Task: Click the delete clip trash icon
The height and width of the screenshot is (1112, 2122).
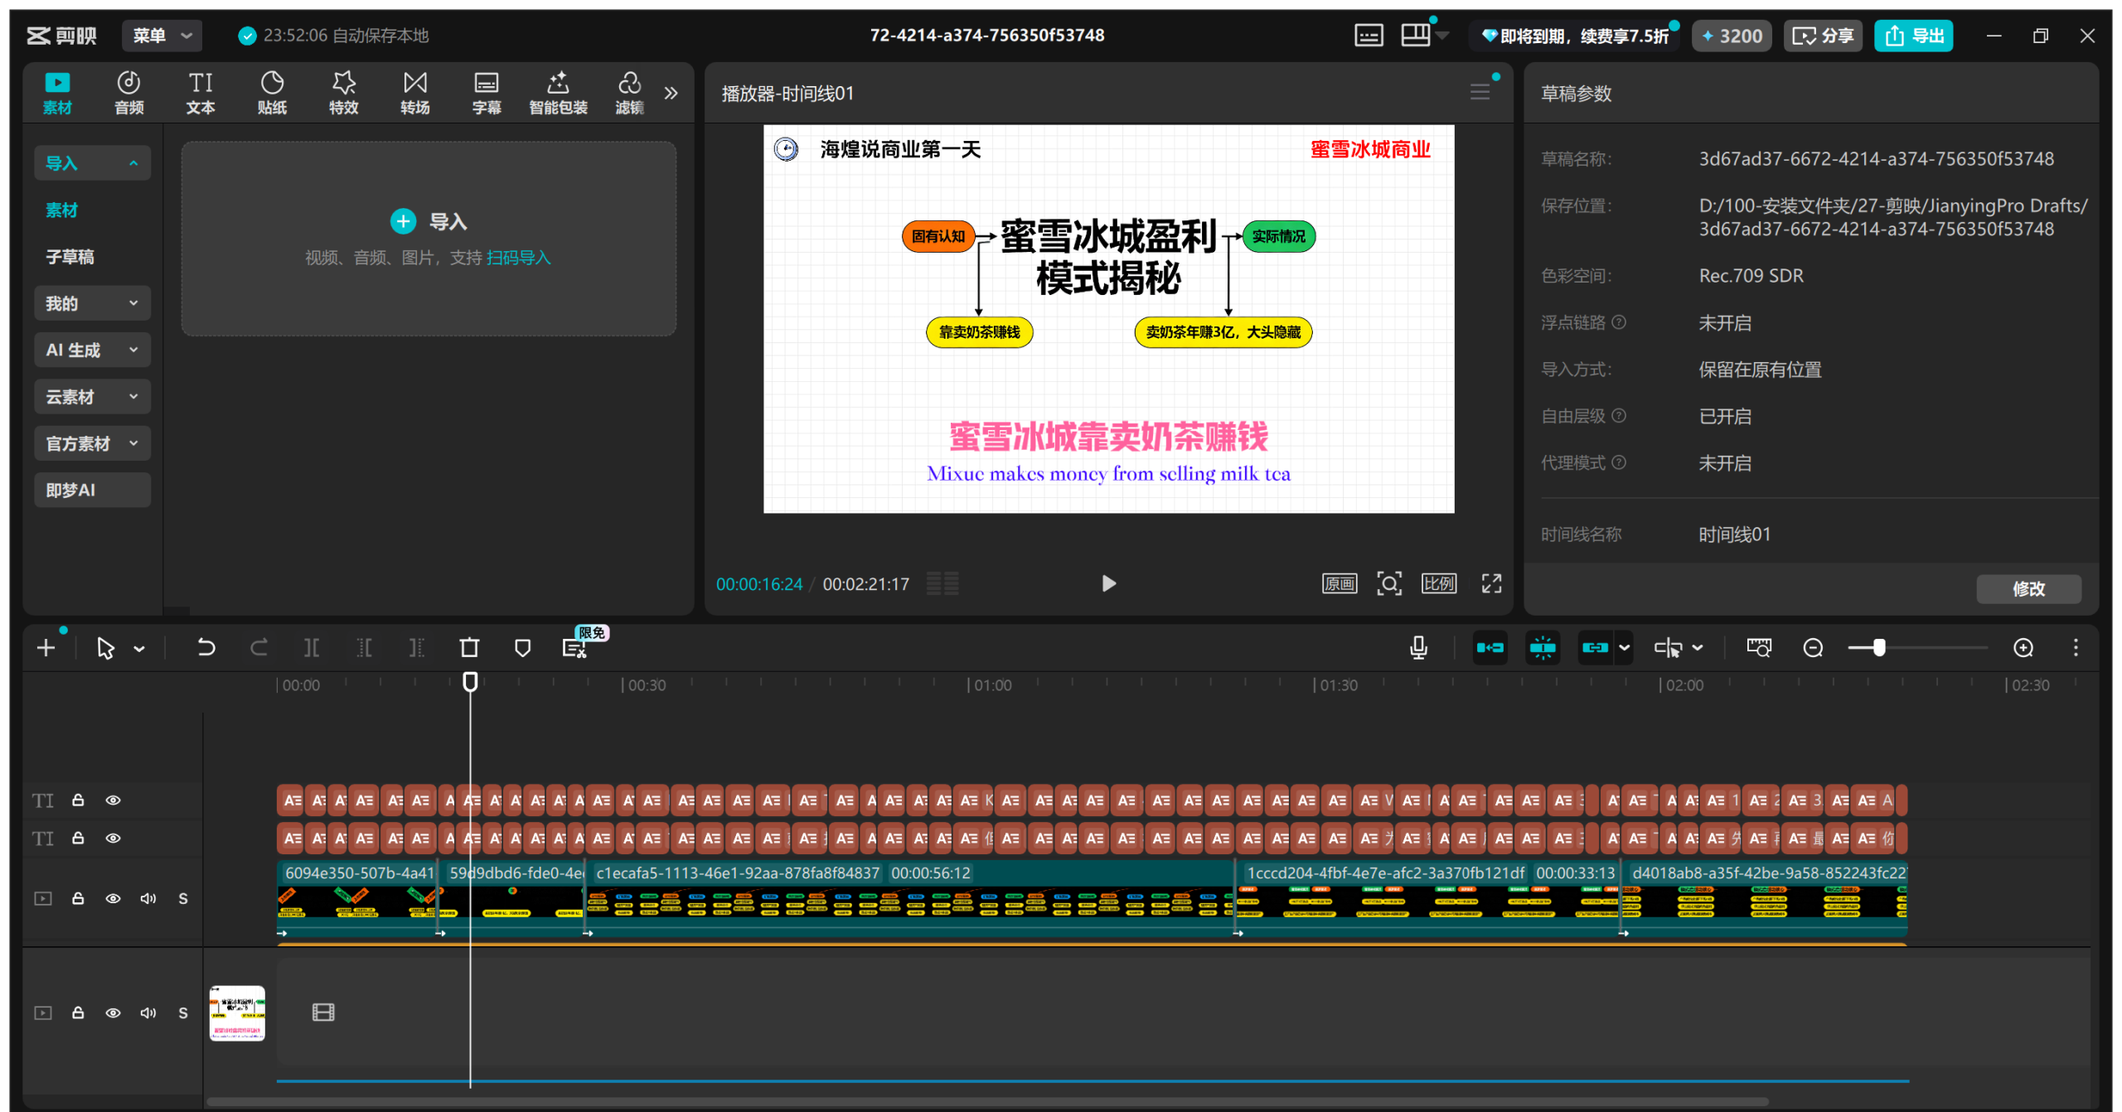Action: tap(469, 648)
